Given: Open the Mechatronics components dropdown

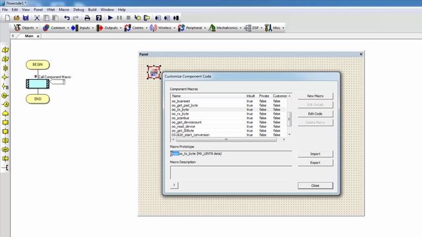Looking at the screenshot, I should (225, 28).
